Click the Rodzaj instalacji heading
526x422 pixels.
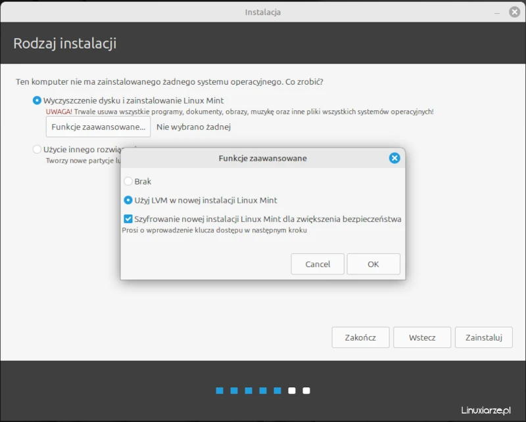point(64,43)
